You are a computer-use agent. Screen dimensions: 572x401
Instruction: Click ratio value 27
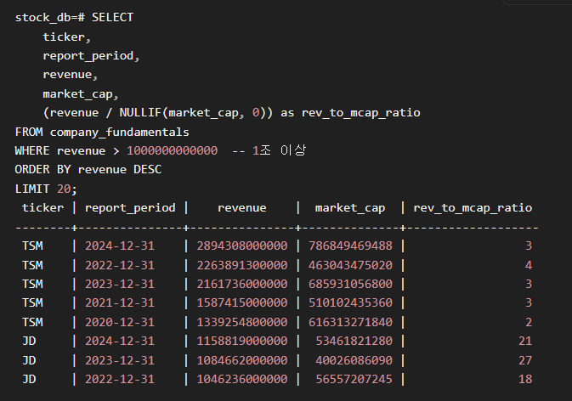point(525,360)
